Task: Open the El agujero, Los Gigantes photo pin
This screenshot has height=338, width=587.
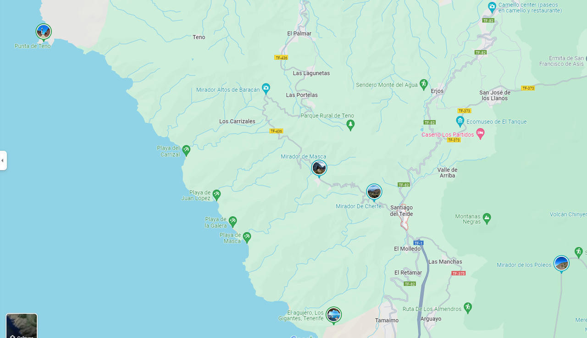Action: [333, 315]
